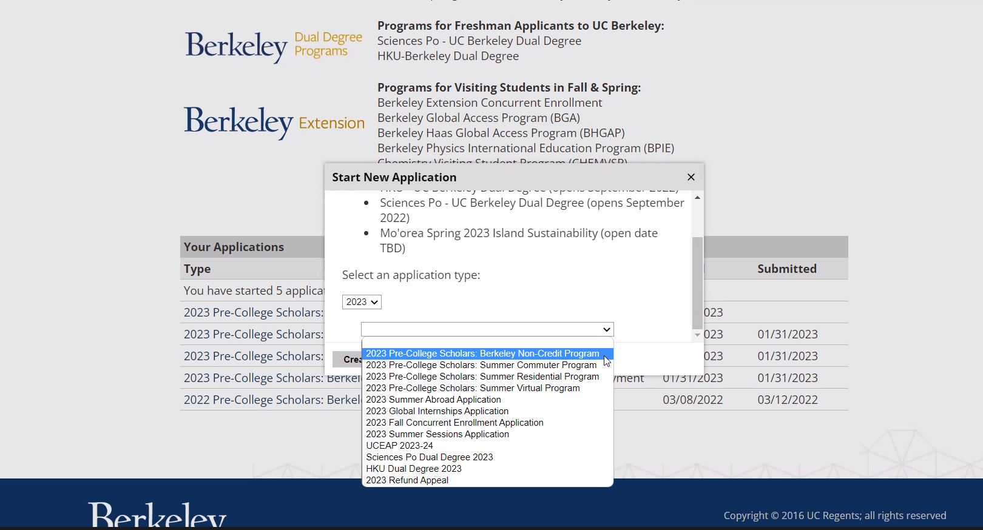Click dialog scrollbar down arrow
Image resolution: width=983 pixels, height=530 pixels.
pos(697,335)
